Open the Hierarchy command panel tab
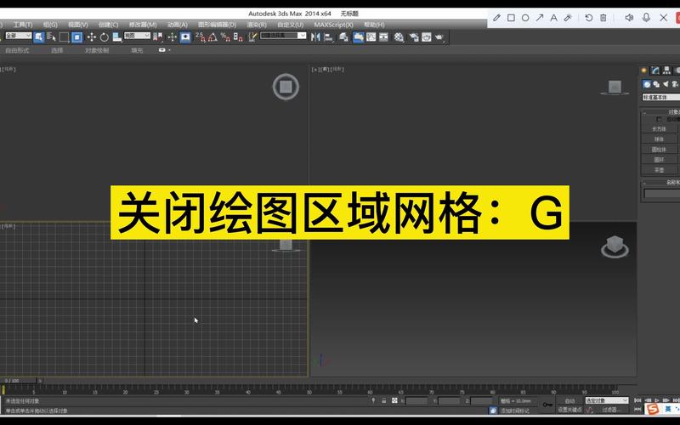The height and width of the screenshot is (425, 680). click(x=665, y=71)
